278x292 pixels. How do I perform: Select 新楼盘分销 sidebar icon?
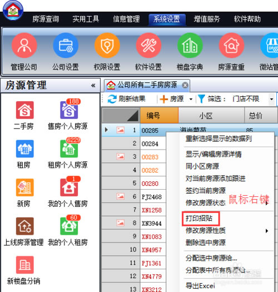(25, 265)
